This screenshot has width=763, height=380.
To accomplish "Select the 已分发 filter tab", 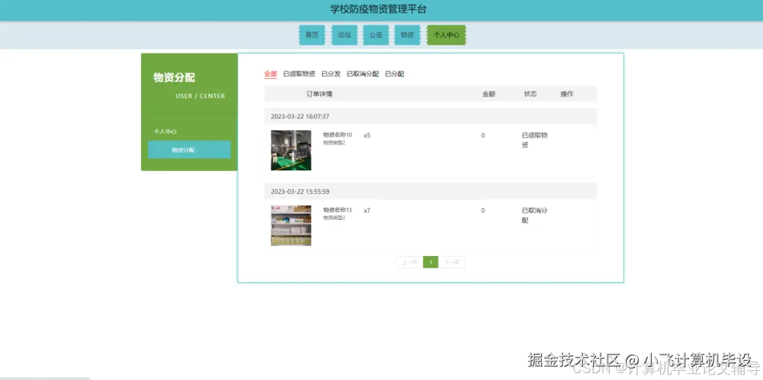I will coord(331,74).
